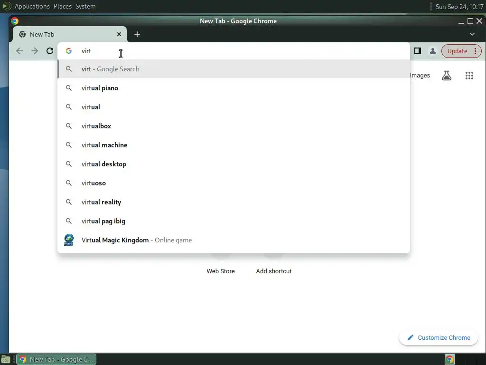The width and height of the screenshot is (486, 365).
Task: Reload the page with the refresh icon
Action: point(49,51)
